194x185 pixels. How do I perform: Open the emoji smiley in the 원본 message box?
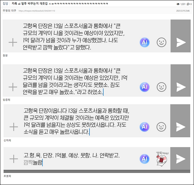pos(161,42)
